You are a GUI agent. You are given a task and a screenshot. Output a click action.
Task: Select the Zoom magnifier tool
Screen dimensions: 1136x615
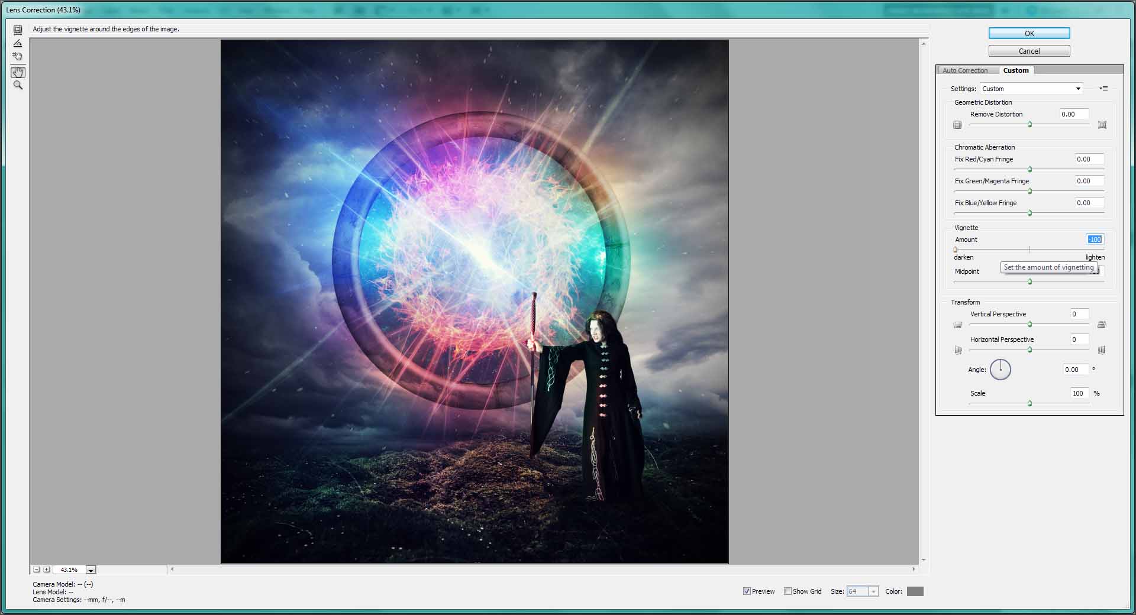point(18,85)
